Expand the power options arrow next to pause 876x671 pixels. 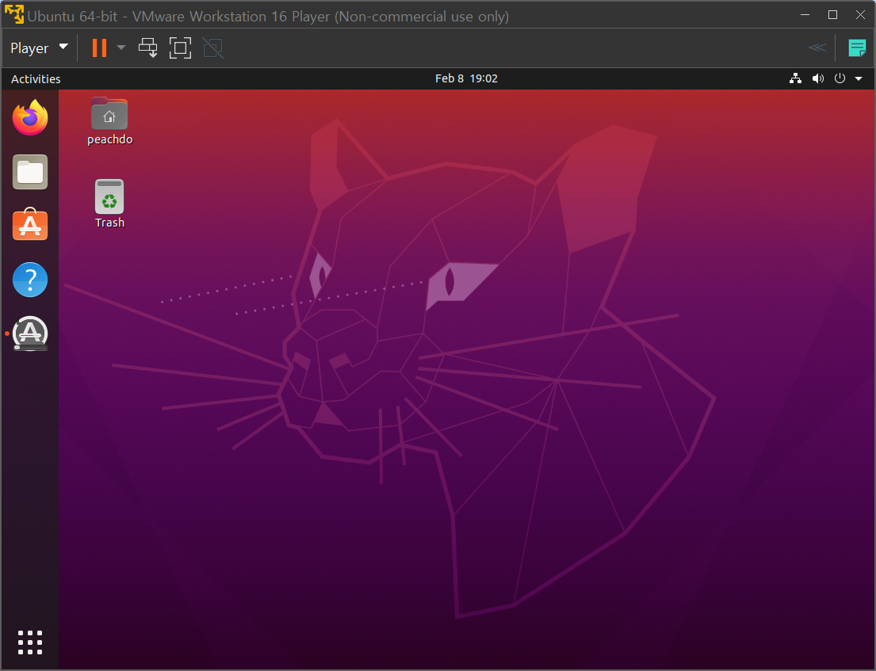click(x=121, y=48)
